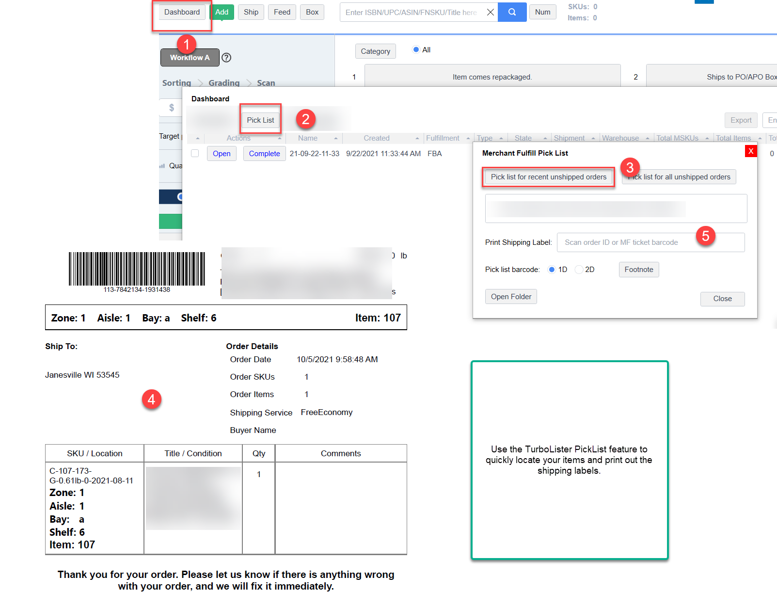
Task: Check the checkbox beside pick list 21-09-22-11-33
Action: pyautogui.click(x=195, y=153)
